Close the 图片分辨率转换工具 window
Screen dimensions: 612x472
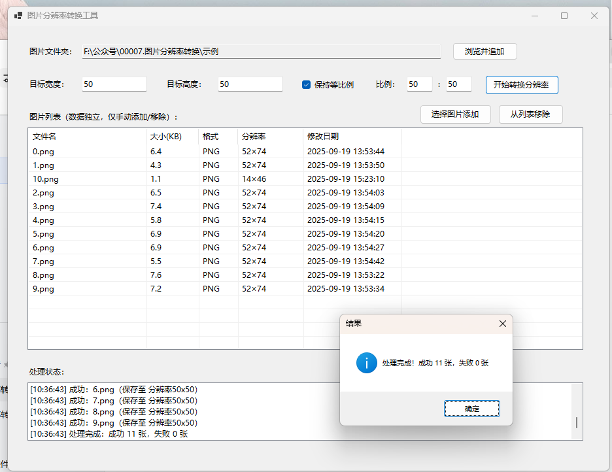[594, 16]
